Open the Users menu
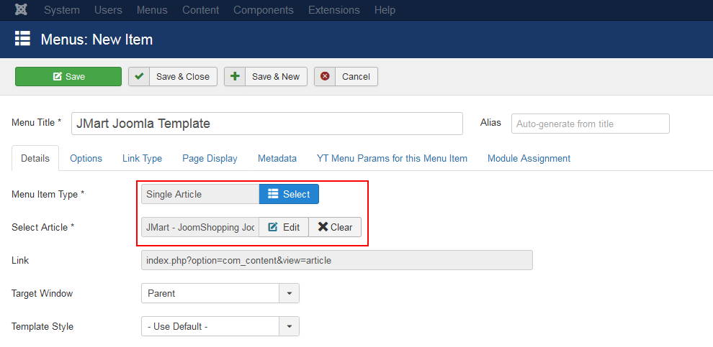Screen dimensions: 713x347 (108, 10)
